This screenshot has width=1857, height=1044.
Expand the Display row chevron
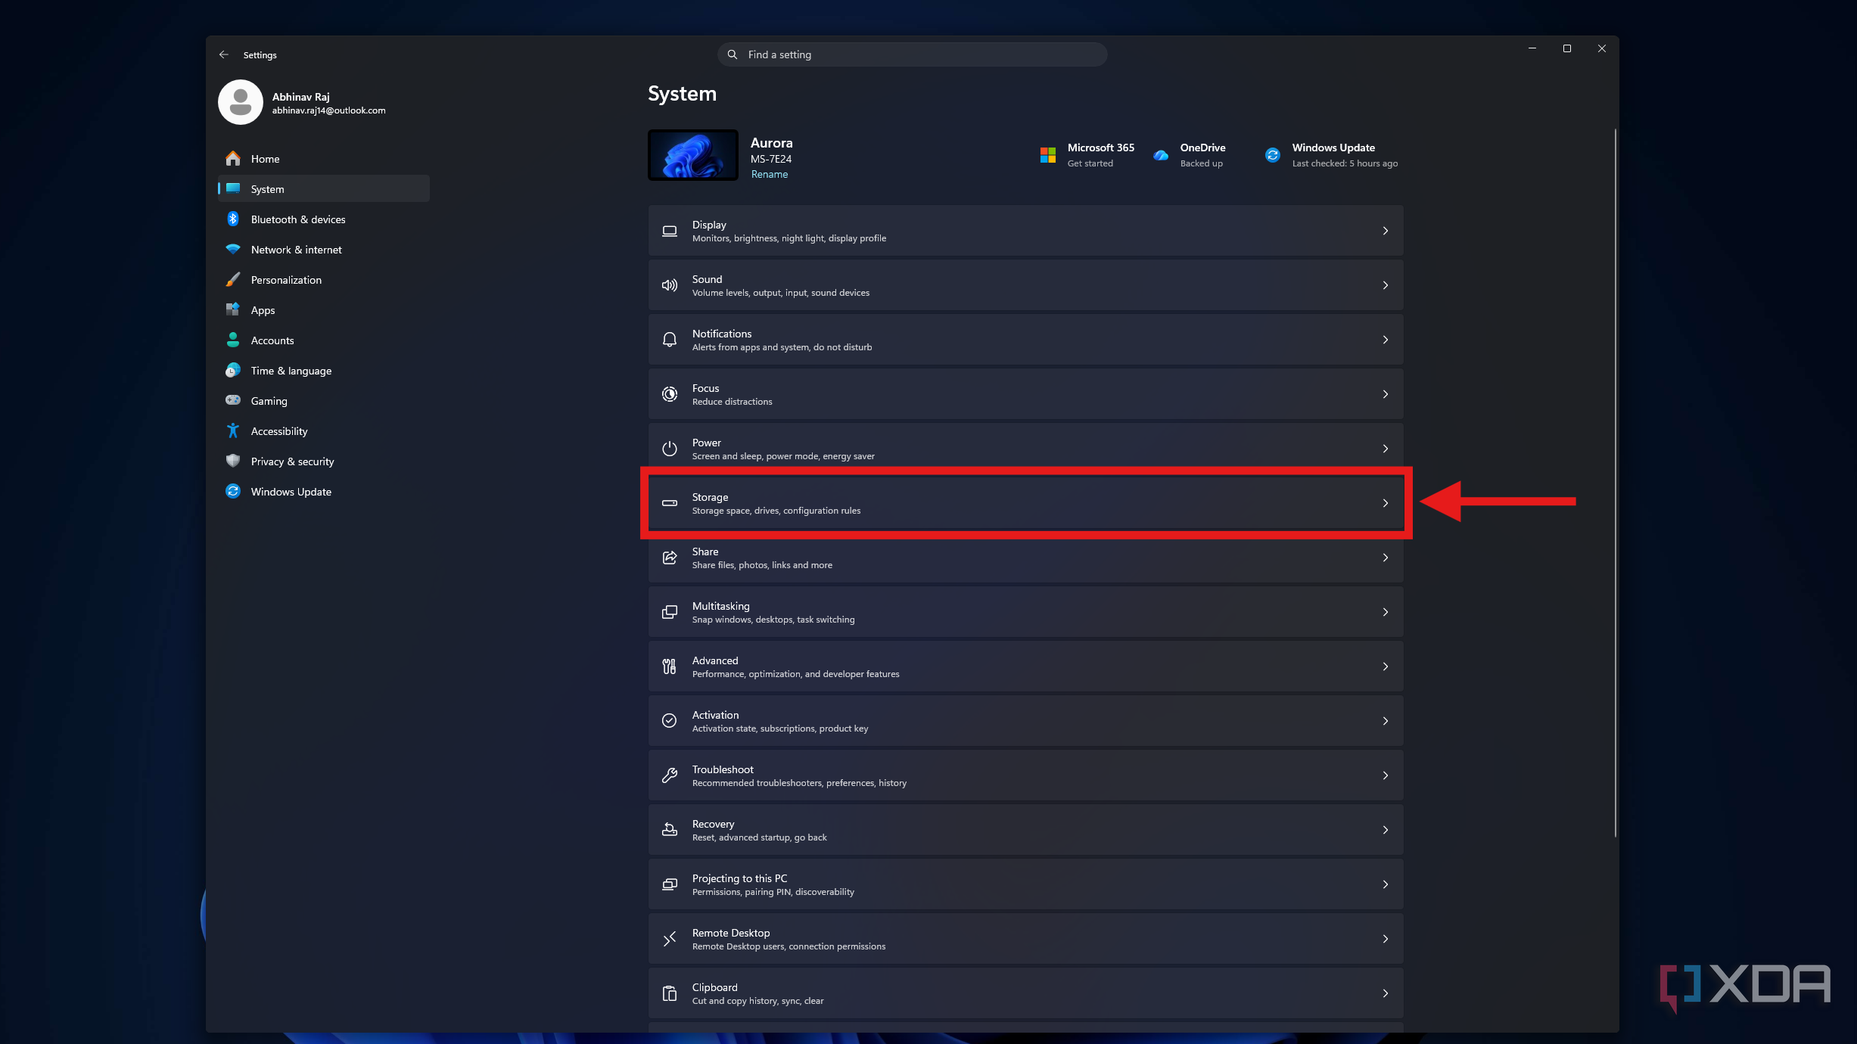[x=1386, y=231]
